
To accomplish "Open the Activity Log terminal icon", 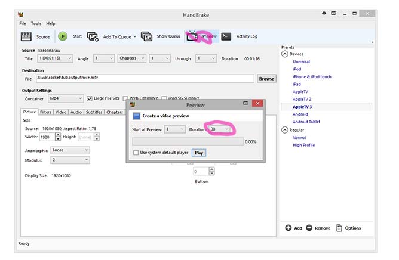I will (226, 36).
